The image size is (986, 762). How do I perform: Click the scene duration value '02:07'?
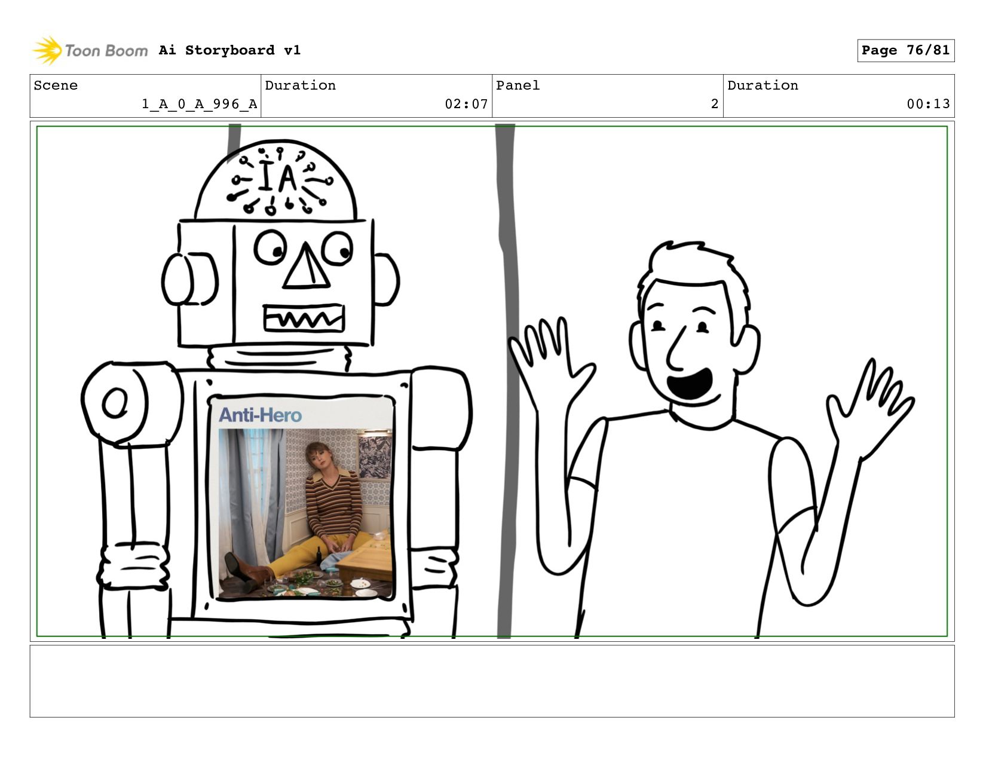(466, 104)
